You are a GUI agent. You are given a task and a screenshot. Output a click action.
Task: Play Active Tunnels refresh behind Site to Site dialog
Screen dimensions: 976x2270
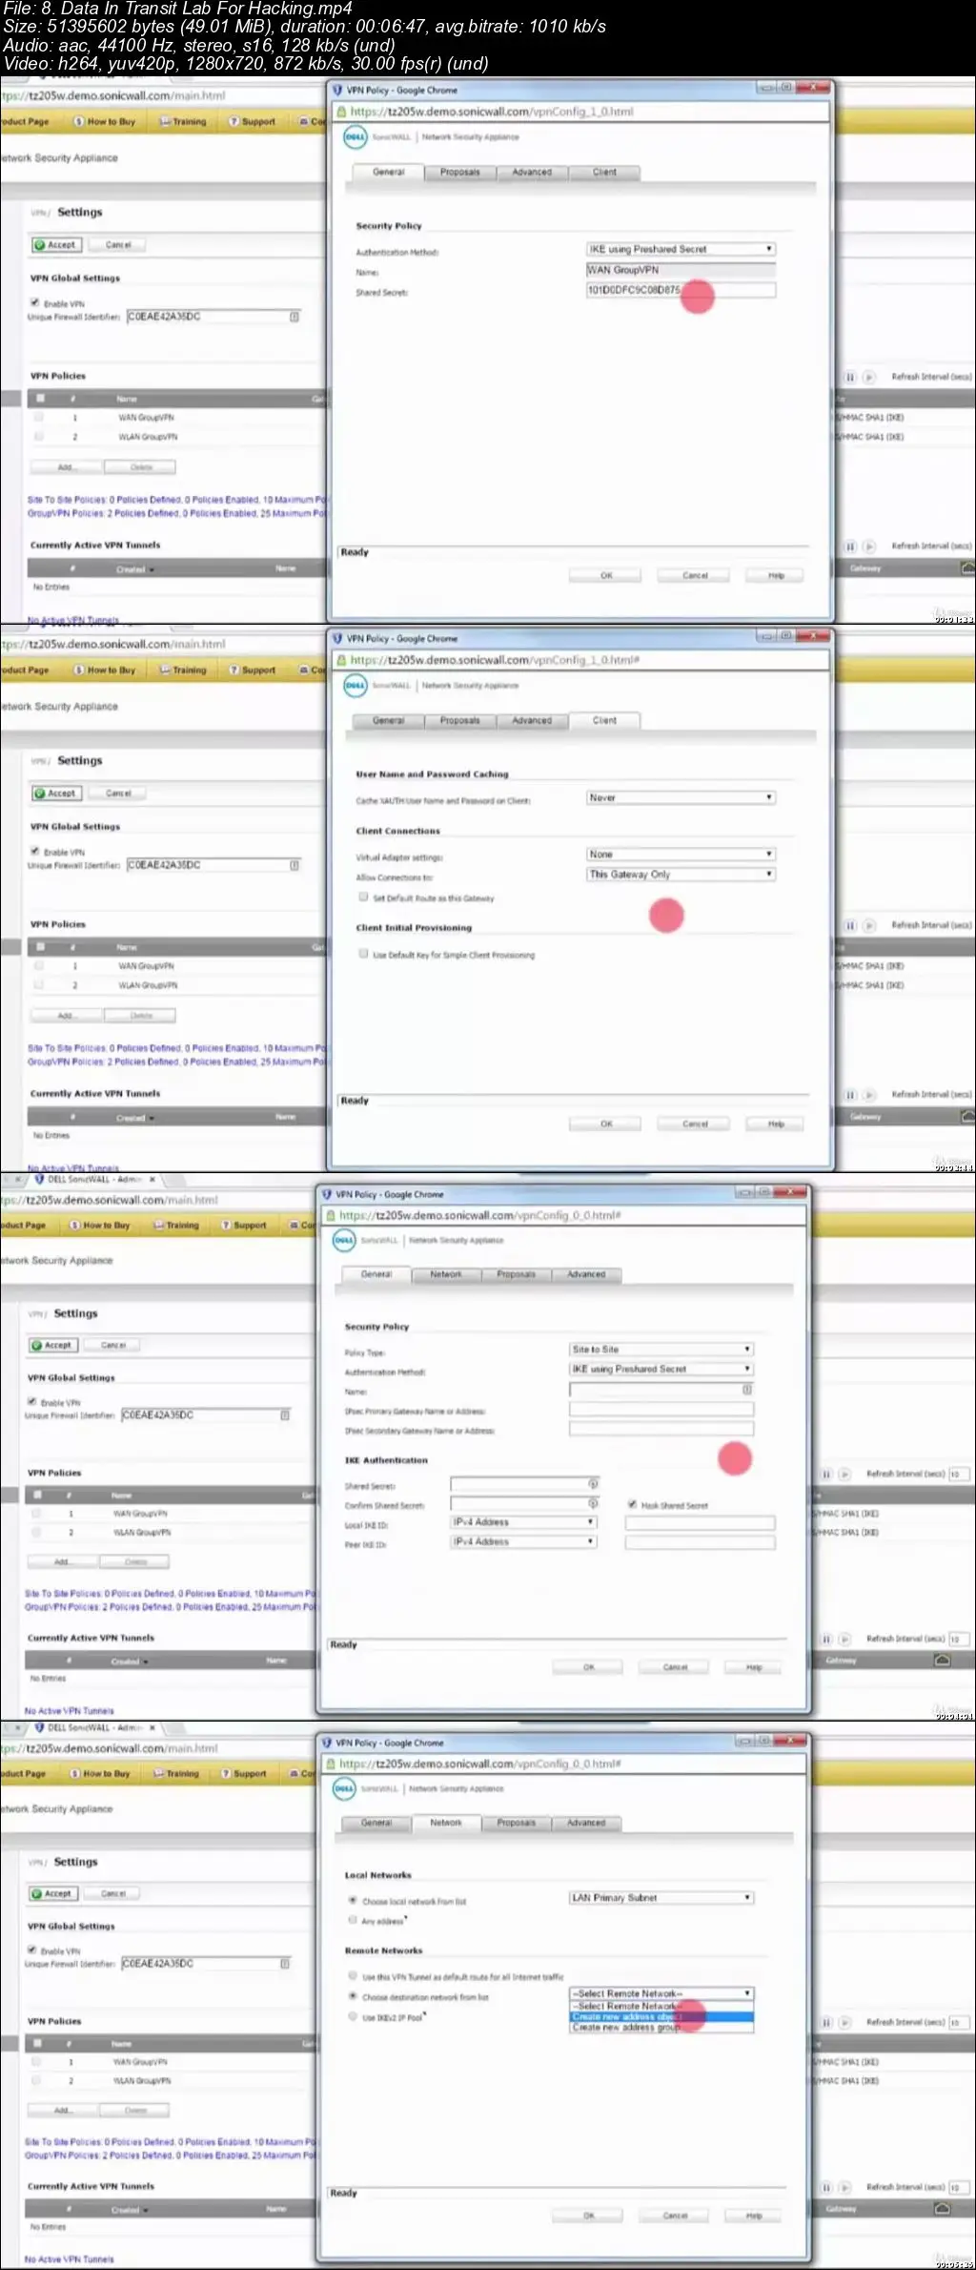tap(844, 1639)
